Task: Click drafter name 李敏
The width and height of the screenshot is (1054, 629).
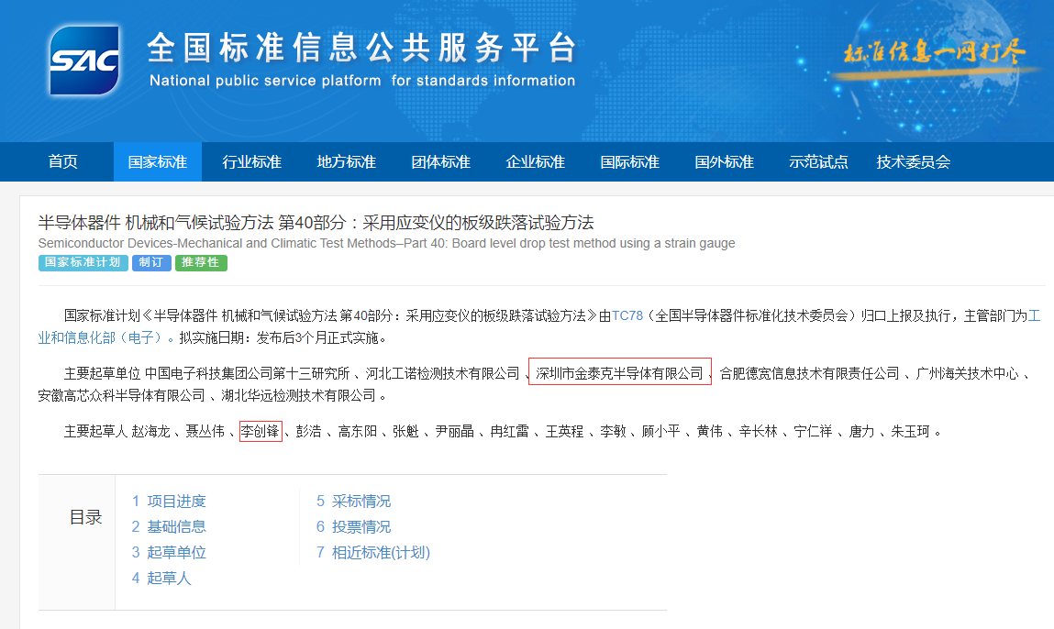Action: (613, 432)
